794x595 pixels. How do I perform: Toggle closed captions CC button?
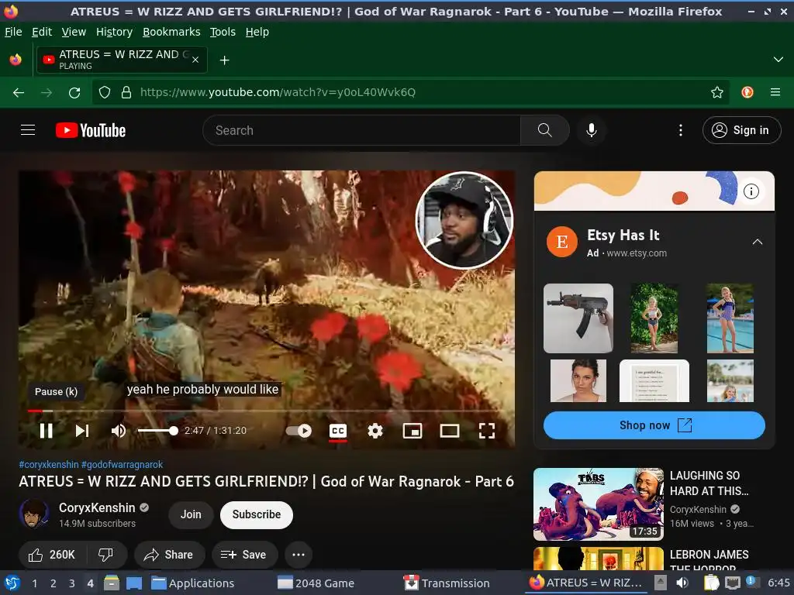(338, 431)
